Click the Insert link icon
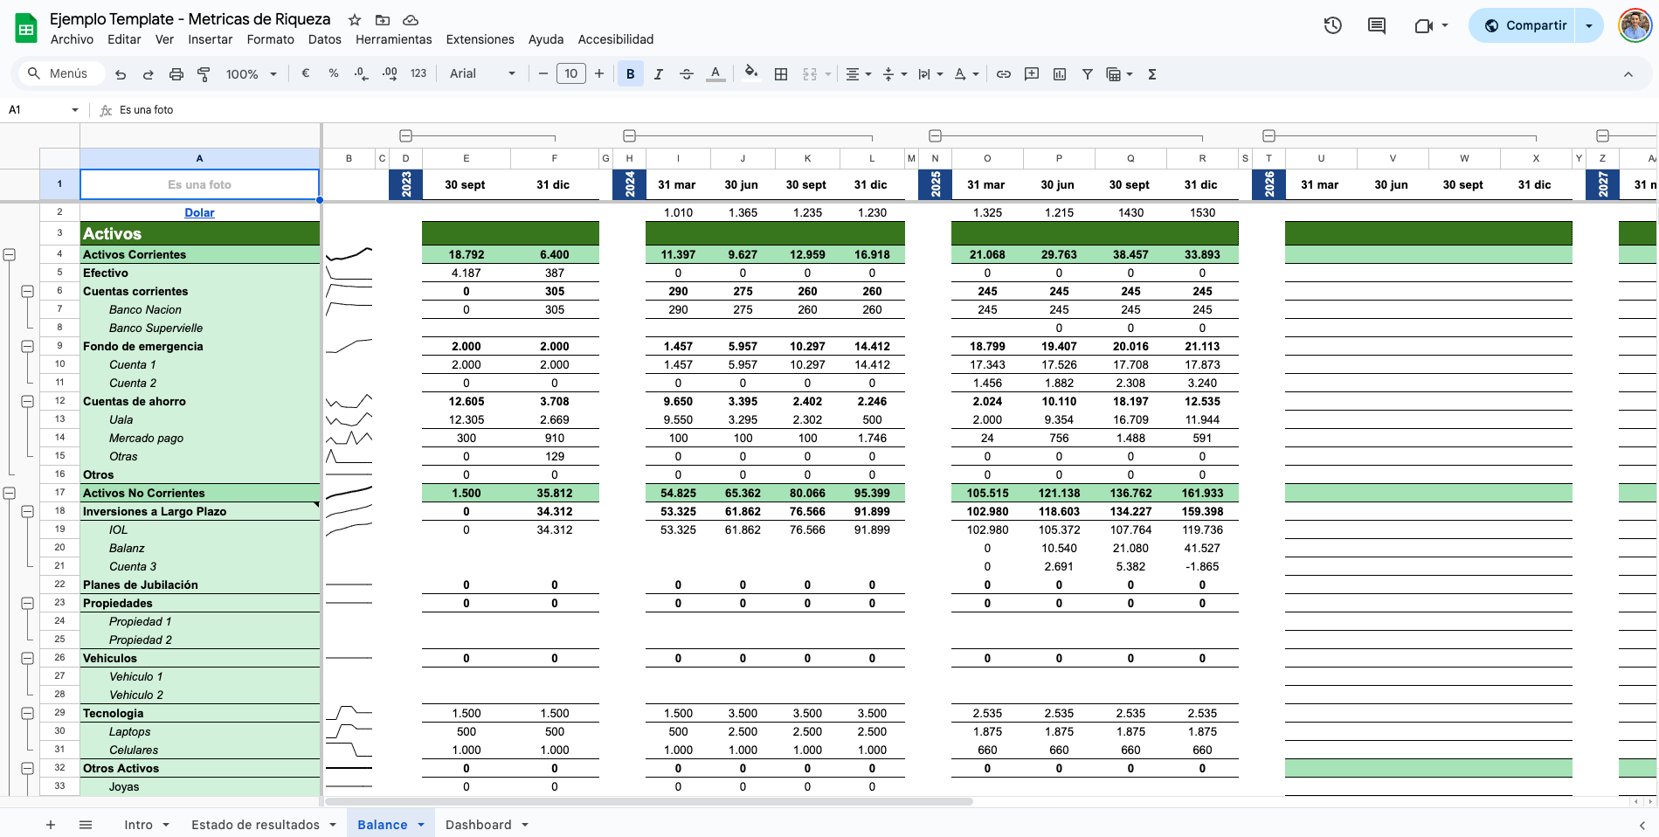Viewport: 1659px width, 837px height. click(1004, 74)
